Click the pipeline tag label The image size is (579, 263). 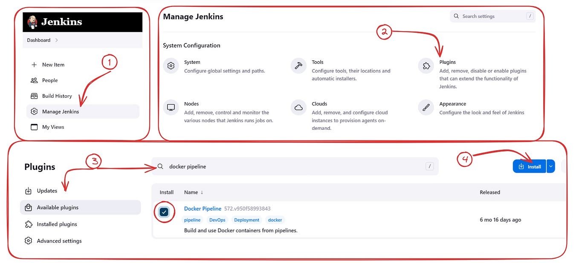192,220
